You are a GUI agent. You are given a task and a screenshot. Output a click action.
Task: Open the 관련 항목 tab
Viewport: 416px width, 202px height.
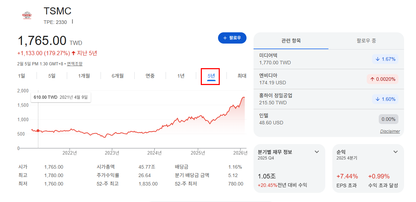291,41
